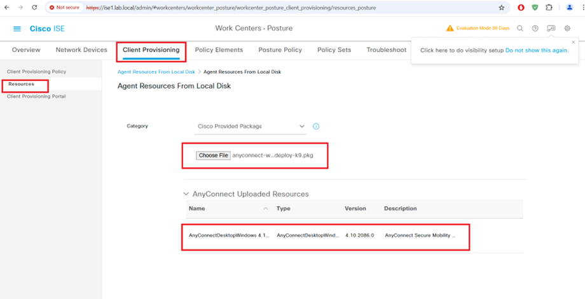
Task: Click the Category info icon
Action: tap(316, 126)
